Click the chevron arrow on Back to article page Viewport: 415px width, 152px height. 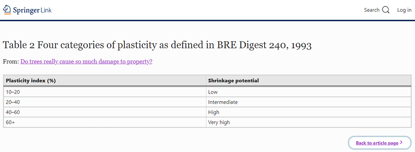coord(401,143)
